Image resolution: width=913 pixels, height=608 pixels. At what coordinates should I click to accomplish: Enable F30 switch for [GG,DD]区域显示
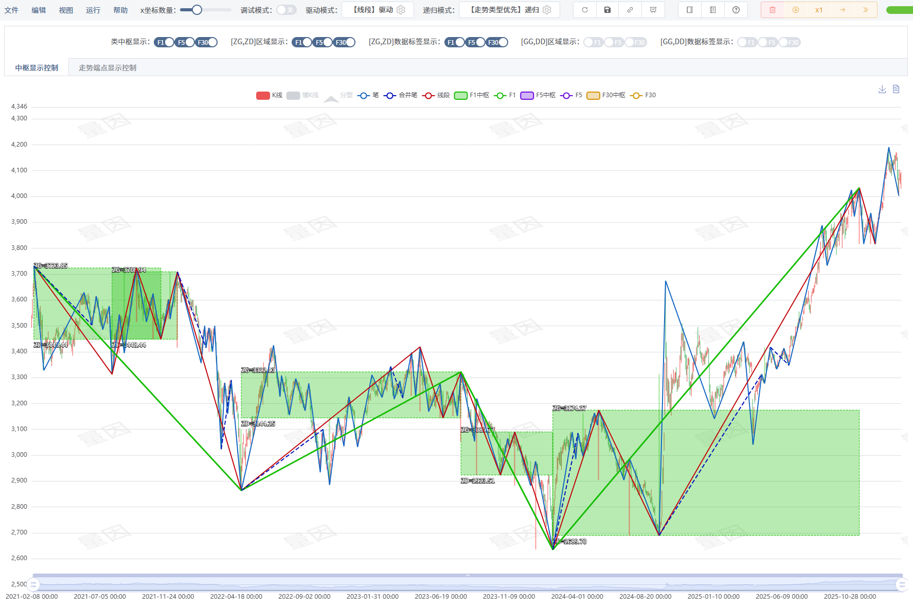coord(636,42)
